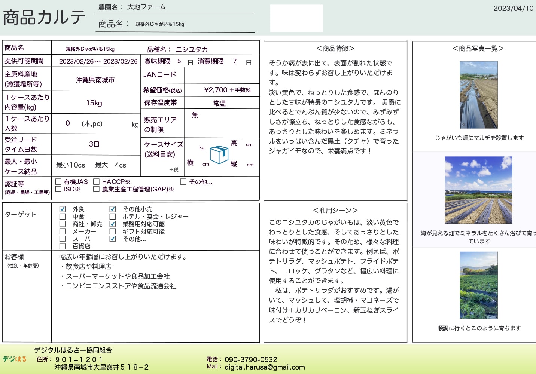Open the ocean-view field photo
This screenshot has height=374, width=536.
[x=478, y=190]
